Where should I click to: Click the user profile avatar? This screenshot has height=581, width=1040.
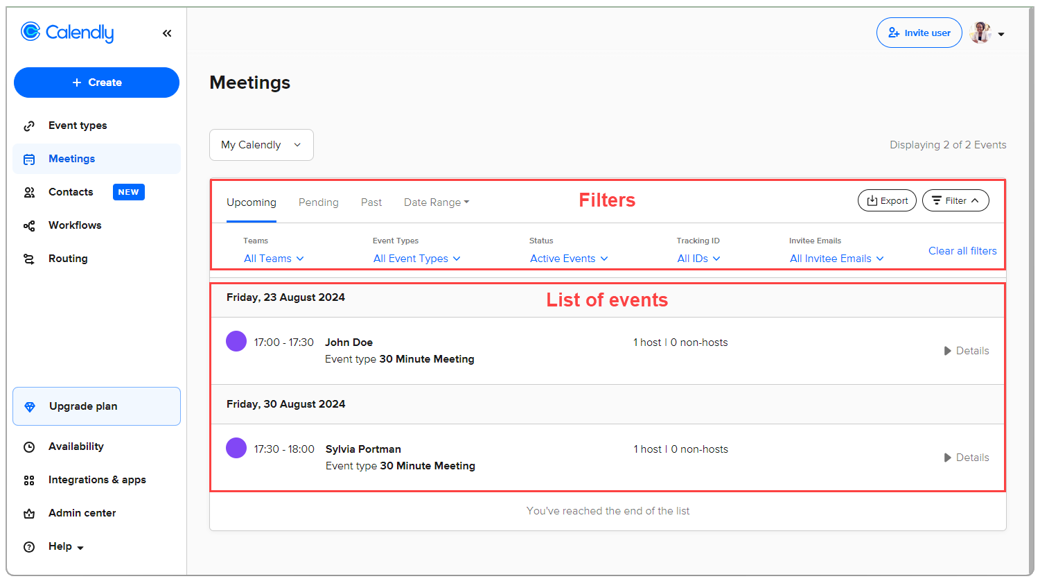click(980, 33)
